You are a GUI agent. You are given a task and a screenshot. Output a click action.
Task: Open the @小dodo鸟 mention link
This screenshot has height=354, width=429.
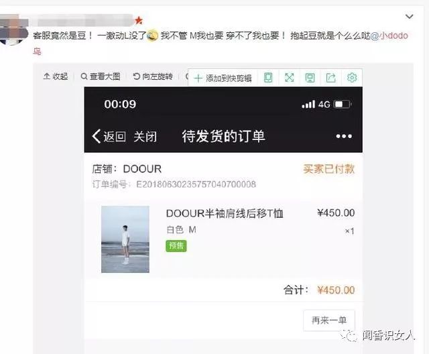click(389, 36)
